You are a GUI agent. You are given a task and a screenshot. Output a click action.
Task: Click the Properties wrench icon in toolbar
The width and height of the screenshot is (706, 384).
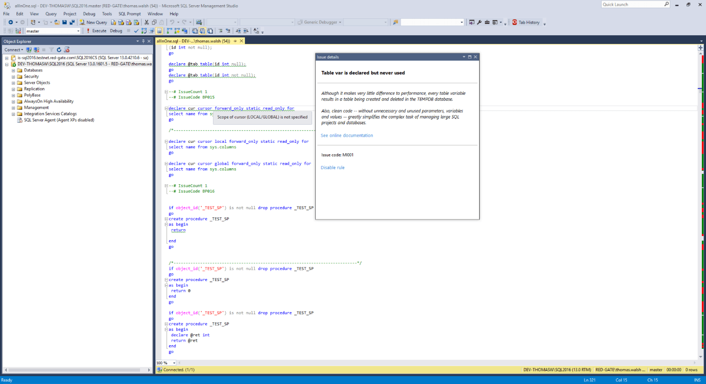click(x=479, y=22)
